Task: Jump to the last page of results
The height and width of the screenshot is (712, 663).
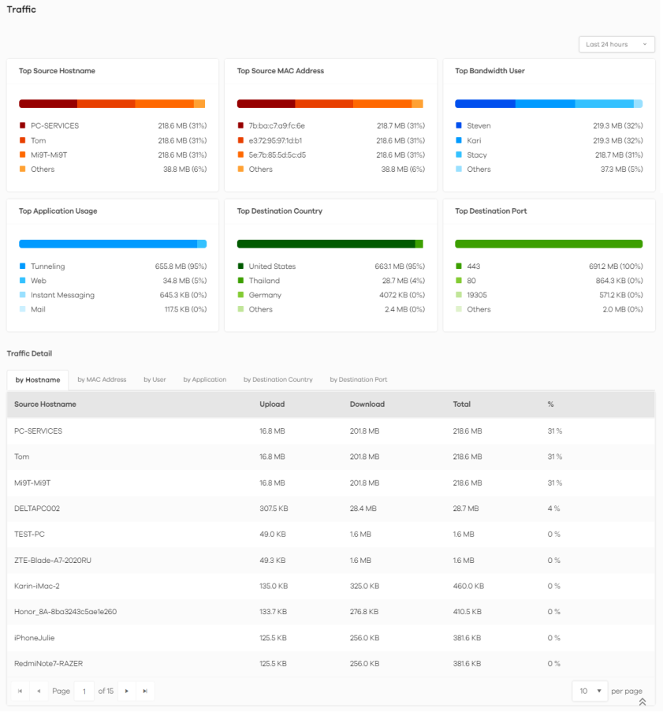Action: pyautogui.click(x=145, y=691)
